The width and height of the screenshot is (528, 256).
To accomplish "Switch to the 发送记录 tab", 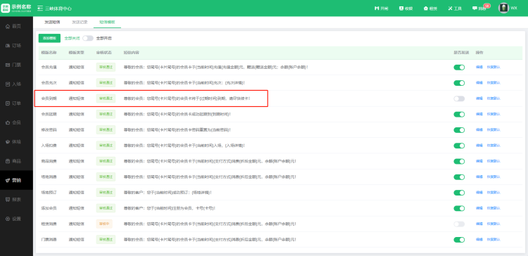I will pyautogui.click(x=80, y=23).
